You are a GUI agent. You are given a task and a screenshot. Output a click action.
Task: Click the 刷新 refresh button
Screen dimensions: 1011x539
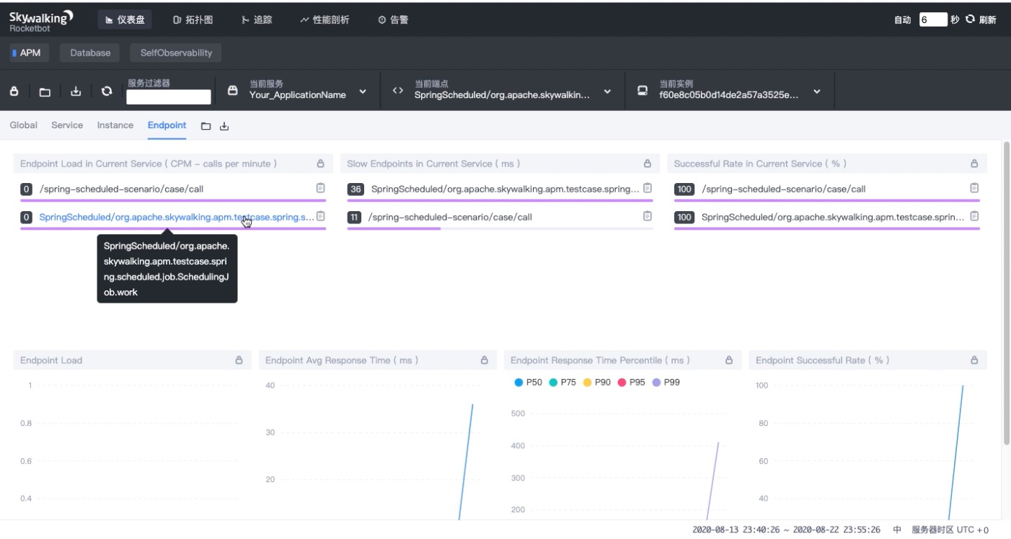pyautogui.click(x=981, y=19)
